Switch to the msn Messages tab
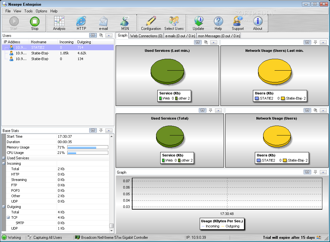 [x=219, y=36]
